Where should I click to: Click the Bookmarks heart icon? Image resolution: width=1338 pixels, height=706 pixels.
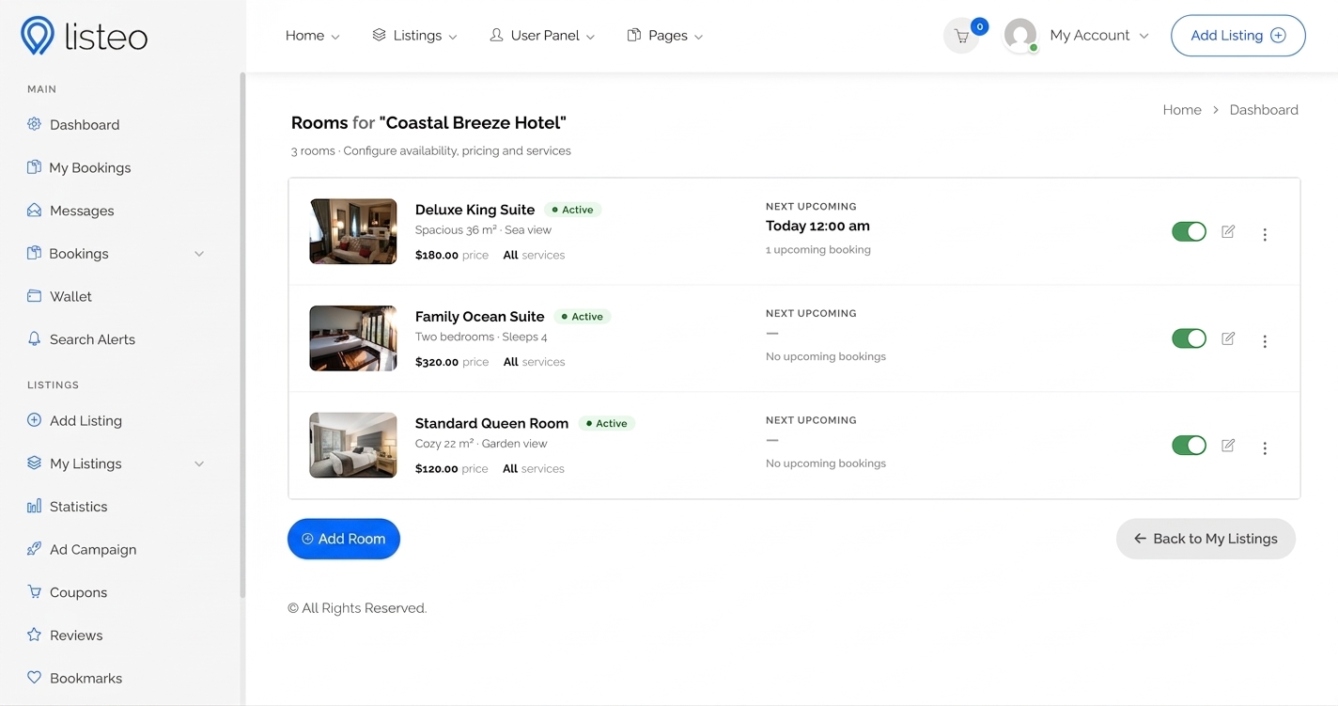pos(34,678)
